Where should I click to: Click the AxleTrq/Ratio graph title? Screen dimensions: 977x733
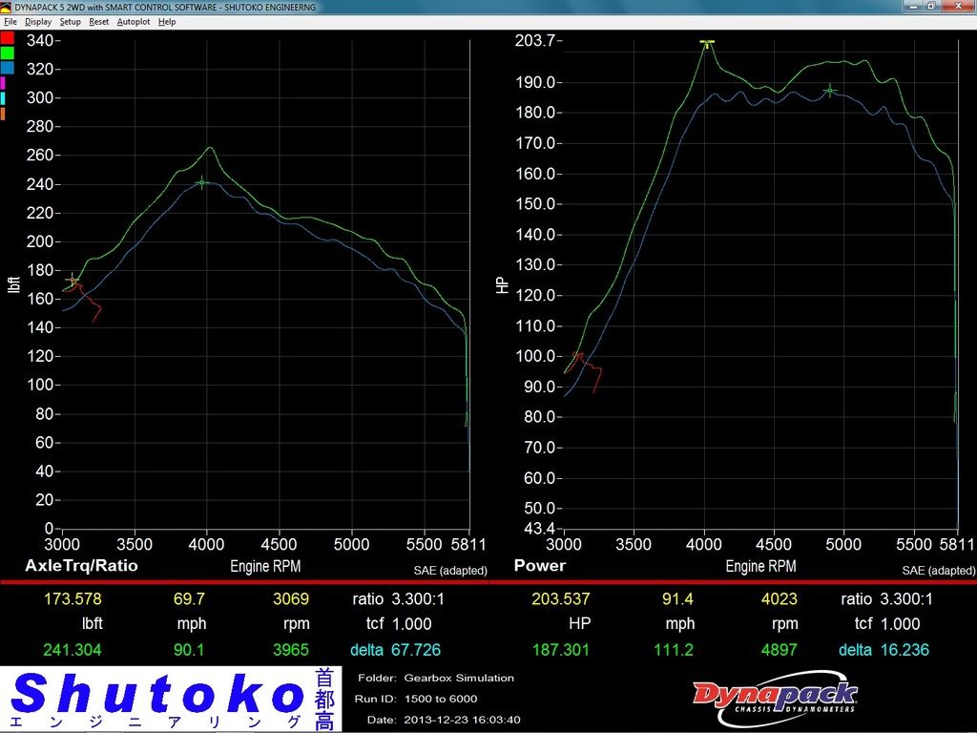(x=81, y=565)
